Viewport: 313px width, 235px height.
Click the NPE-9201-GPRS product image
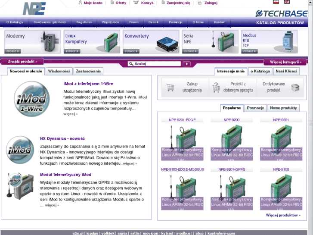(x=232, y=191)
